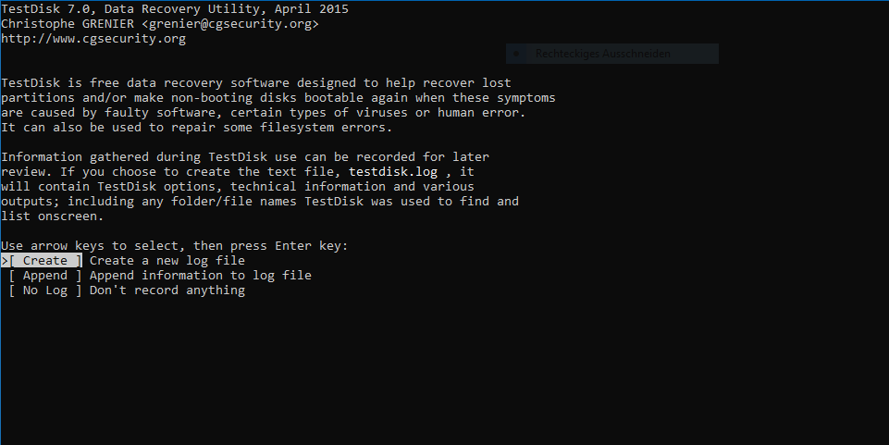The width and height of the screenshot is (889, 445).
Task: Click the bold testdisk.log filename
Action: [x=393, y=172]
